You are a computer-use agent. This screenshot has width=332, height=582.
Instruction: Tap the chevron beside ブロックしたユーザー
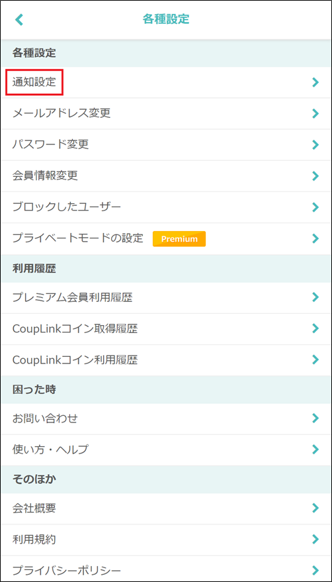click(x=315, y=207)
